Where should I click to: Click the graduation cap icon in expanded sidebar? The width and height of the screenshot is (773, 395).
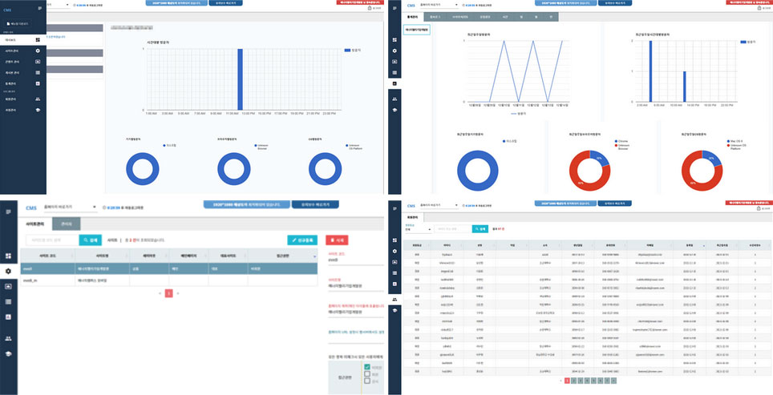pyautogui.click(x=38, y=110)
